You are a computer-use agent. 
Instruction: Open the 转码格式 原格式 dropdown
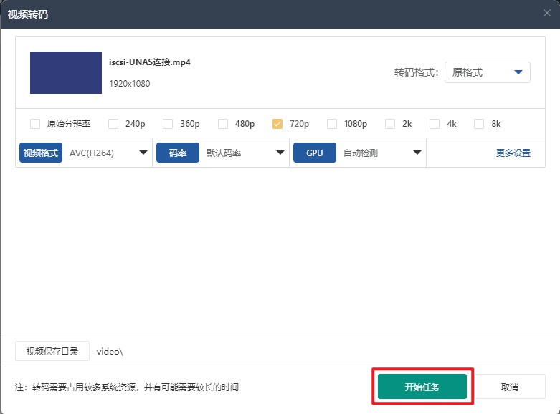(x=487, y=72)
